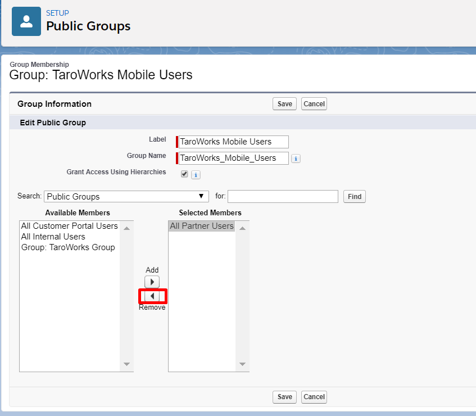Viewport: 476px width, 416px height.
Task: Toggle Grant Access Using Hierarchies checkbox
Action: pyautogui.click(x=184, y=174)
